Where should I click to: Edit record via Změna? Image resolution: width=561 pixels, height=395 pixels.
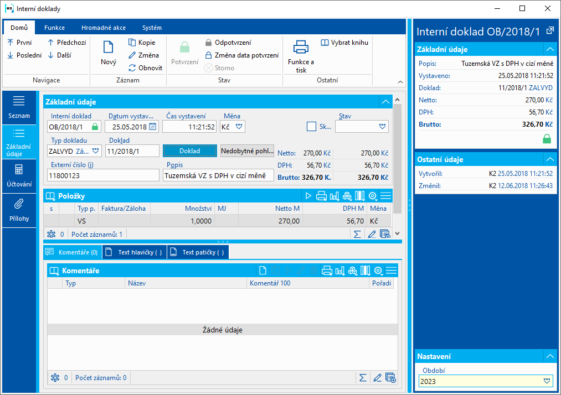143,55
